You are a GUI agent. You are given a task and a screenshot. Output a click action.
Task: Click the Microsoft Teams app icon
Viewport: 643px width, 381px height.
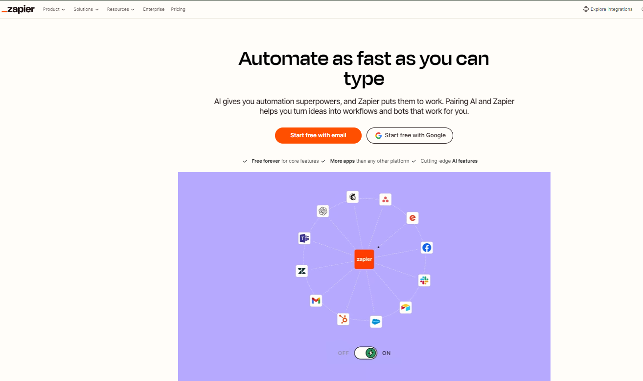point(304,238)
